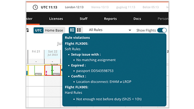Toggle the Show Flights switch

(162, 30)
